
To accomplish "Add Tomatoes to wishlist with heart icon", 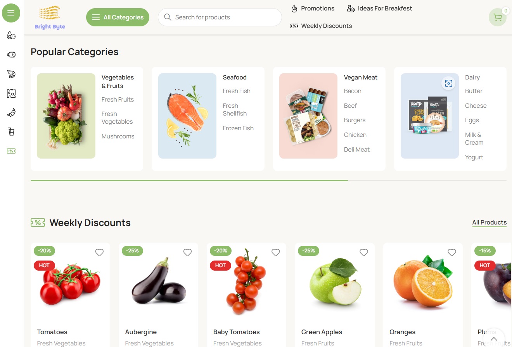I will click(99, 252).
